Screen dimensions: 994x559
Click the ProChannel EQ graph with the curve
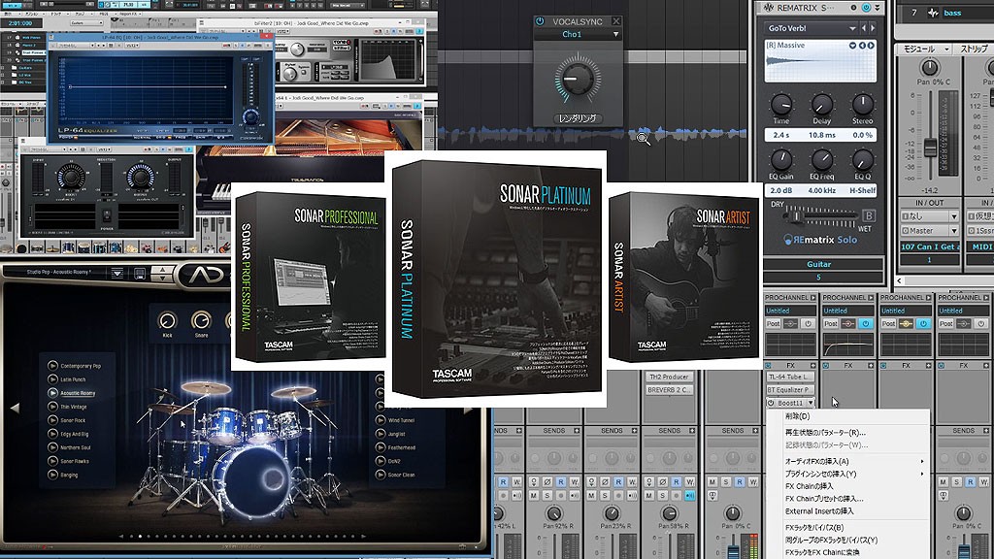[x=847, y=345]
